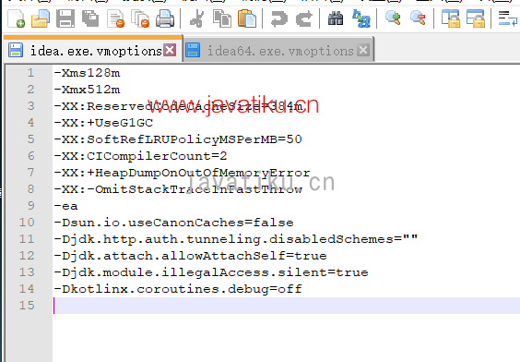Viewport: 520px width, 362px height.
Task: Click the -ea line
Action: click(x=66, y=206)
